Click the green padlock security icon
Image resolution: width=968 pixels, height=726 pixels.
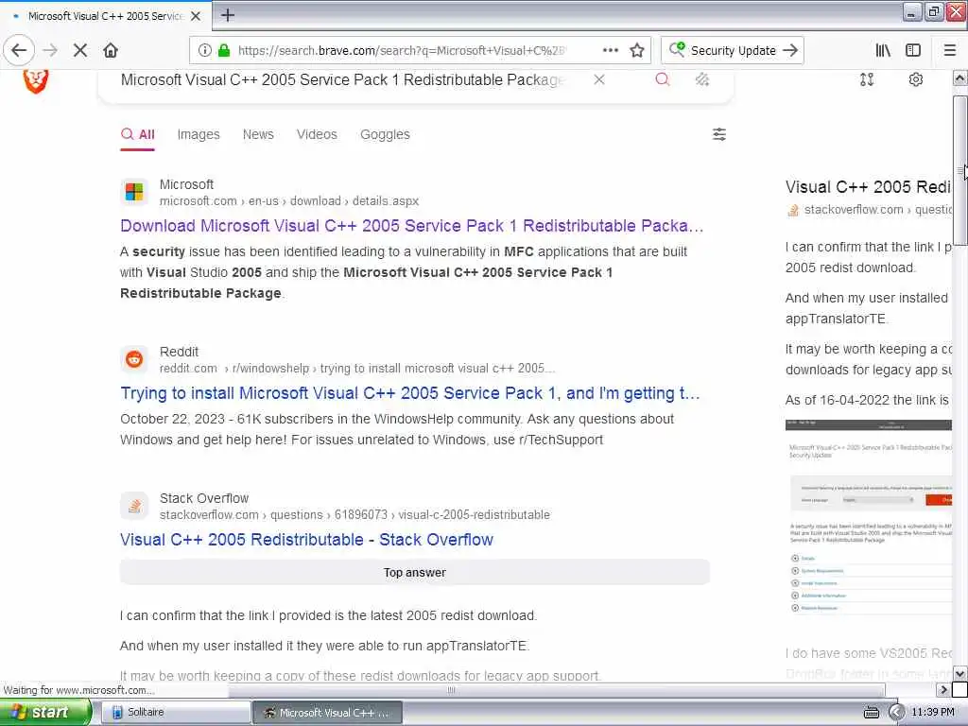click(x=223, y=50)
